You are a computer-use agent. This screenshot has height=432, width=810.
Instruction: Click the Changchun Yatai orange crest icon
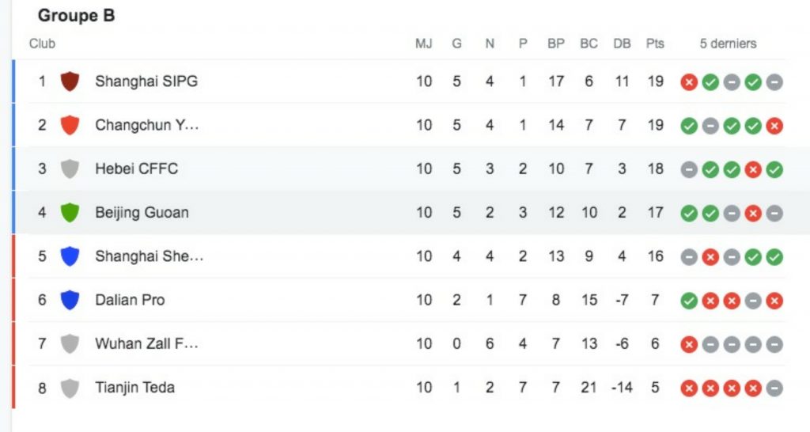pyautogui.click(x=70, y=125)
